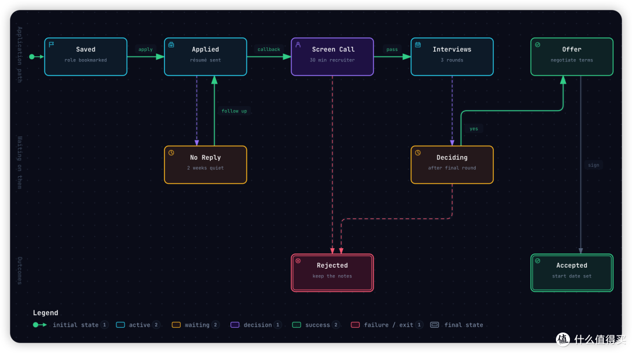632x353 pixels.
Task: Click 'start date set' subtitle text
Action: pyautogui.click(x=572, y=276)
